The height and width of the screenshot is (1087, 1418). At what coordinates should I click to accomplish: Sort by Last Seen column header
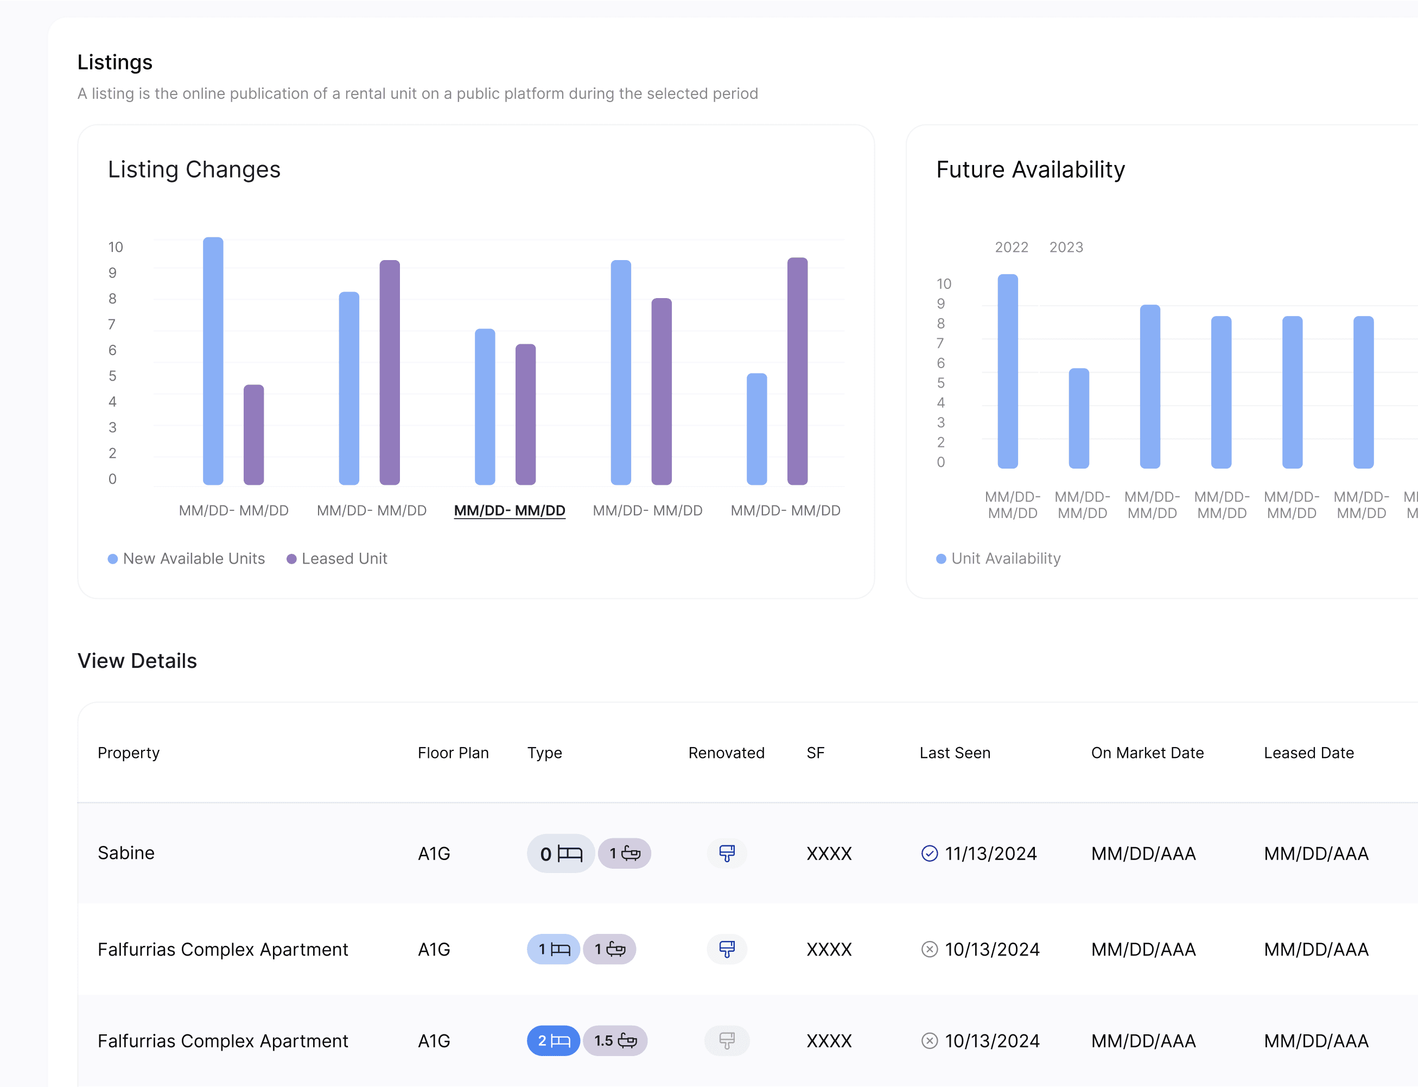955,753
